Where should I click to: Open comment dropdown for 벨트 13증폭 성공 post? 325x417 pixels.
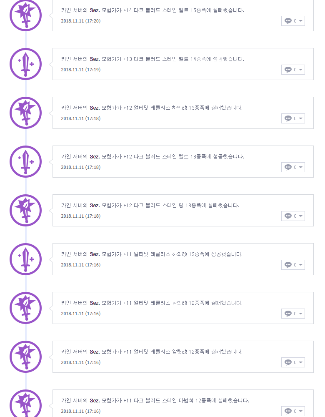(x=293, y=167)
